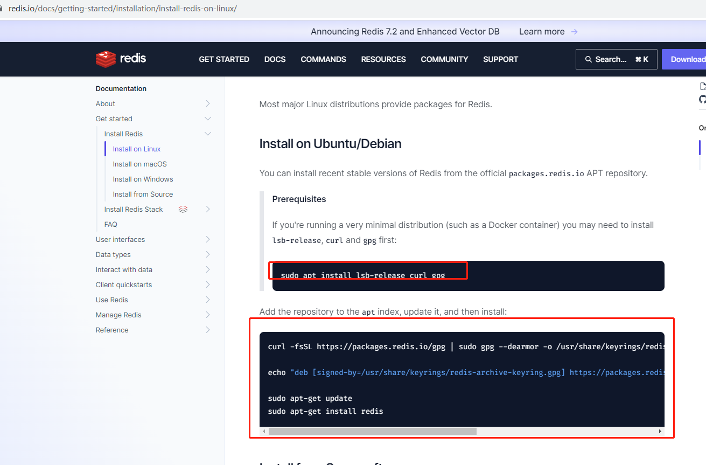Click the Redis logo

121,59
